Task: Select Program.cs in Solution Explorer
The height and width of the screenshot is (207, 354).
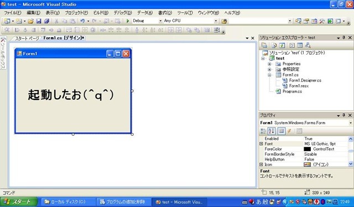Action: coord(292,92)
